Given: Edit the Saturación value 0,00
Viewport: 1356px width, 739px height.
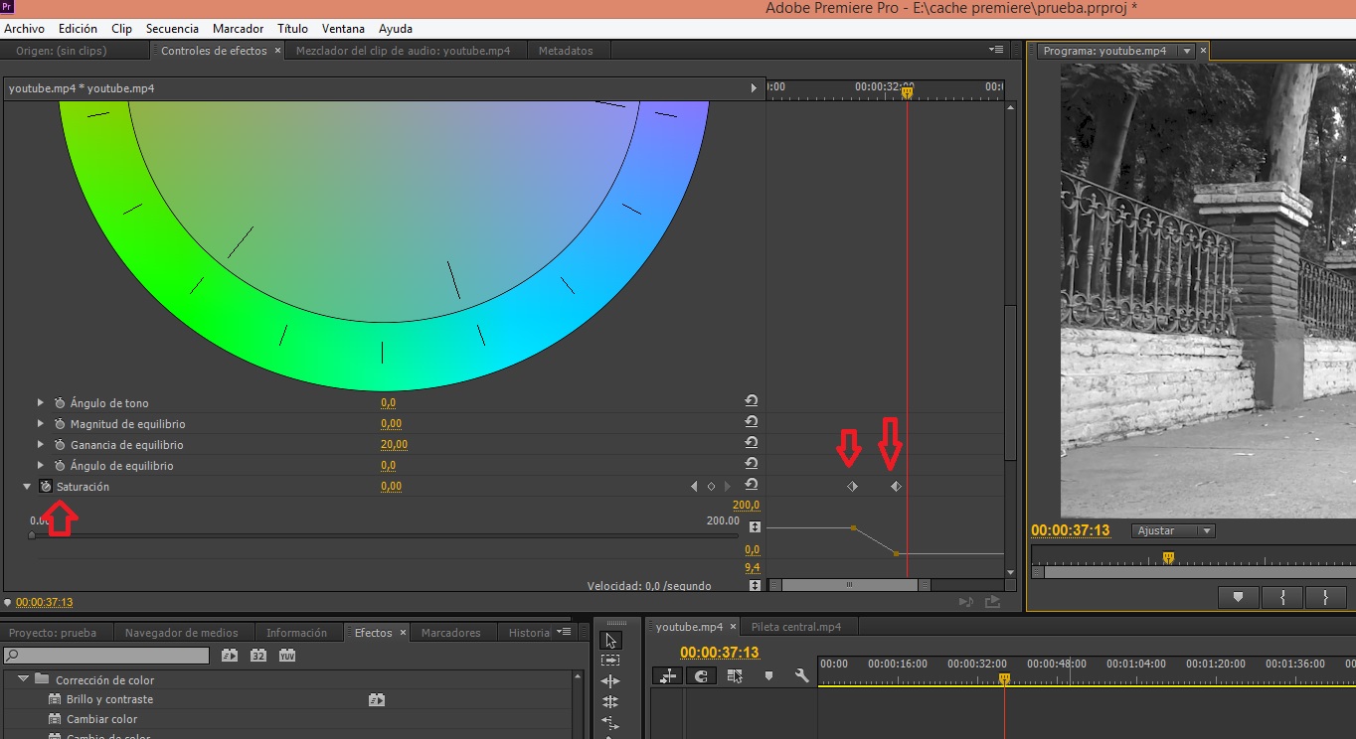Looking at the screenshot, I should click(391, 487).
